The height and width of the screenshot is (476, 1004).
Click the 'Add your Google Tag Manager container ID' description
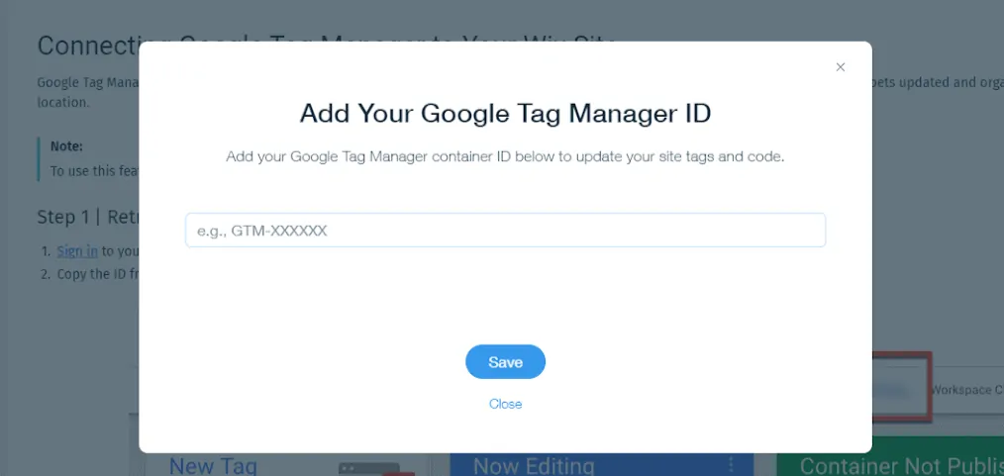pos(505,156)
